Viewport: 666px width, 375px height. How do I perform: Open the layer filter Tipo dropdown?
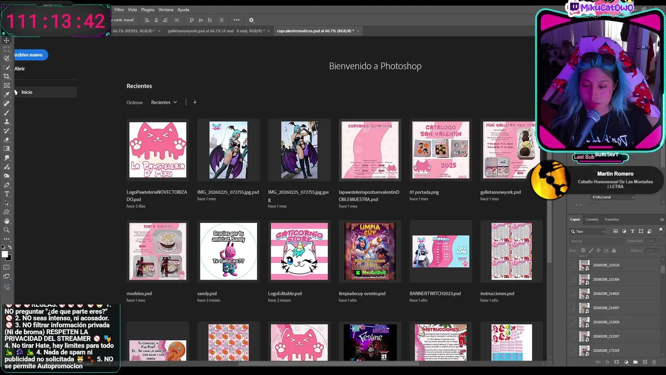click(x=587, y=231)
